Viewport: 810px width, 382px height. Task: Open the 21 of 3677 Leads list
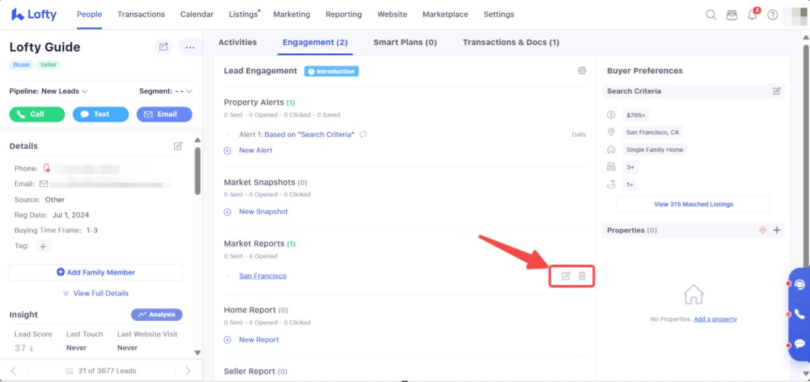tap(101, 370)
